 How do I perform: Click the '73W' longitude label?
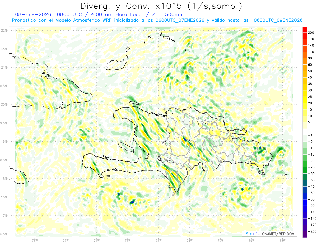tap(128, 241)
